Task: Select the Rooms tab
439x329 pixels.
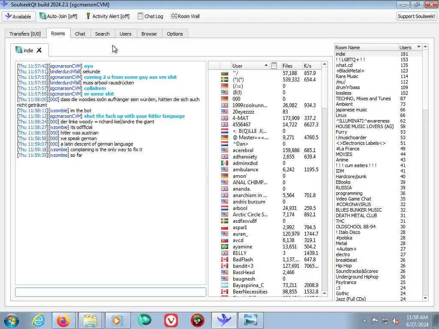Action: point(58,33)
